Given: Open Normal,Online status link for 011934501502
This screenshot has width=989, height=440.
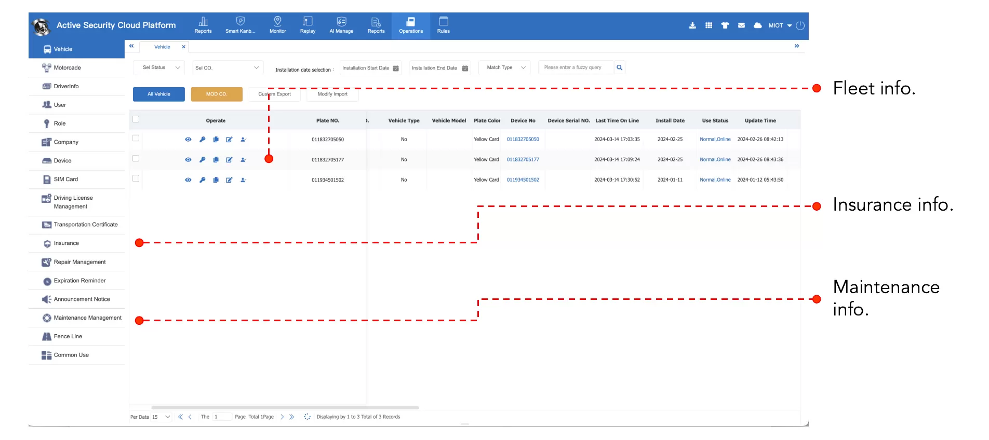Looking at the screenshot, I should click(715, 180).
